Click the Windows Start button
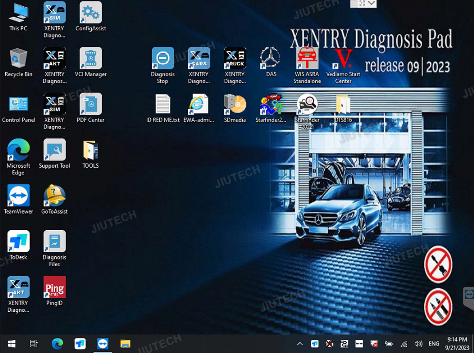Viewport: 474px width, 353px height. 12,344
